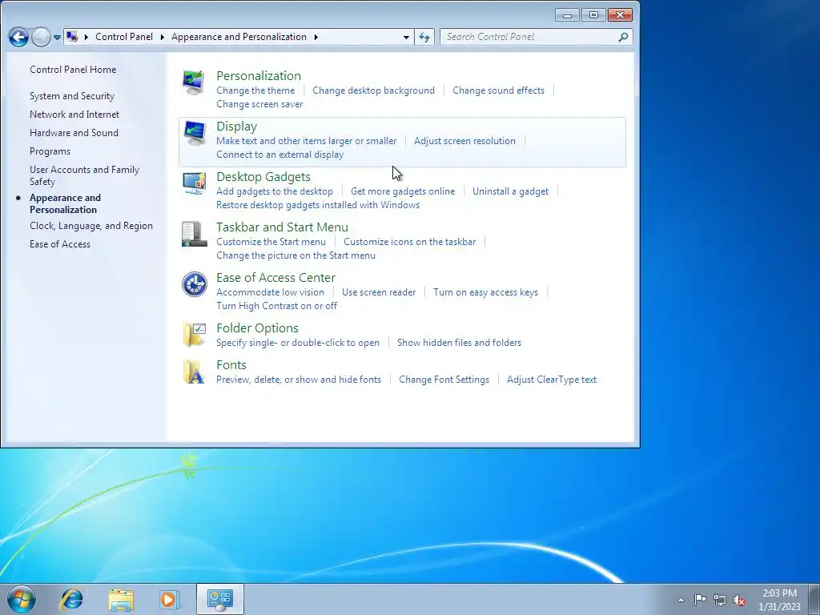This screenshot has width=820, height=615.
Task: Click Restore desktop gadgets installed with Windows
Action: 318,205
